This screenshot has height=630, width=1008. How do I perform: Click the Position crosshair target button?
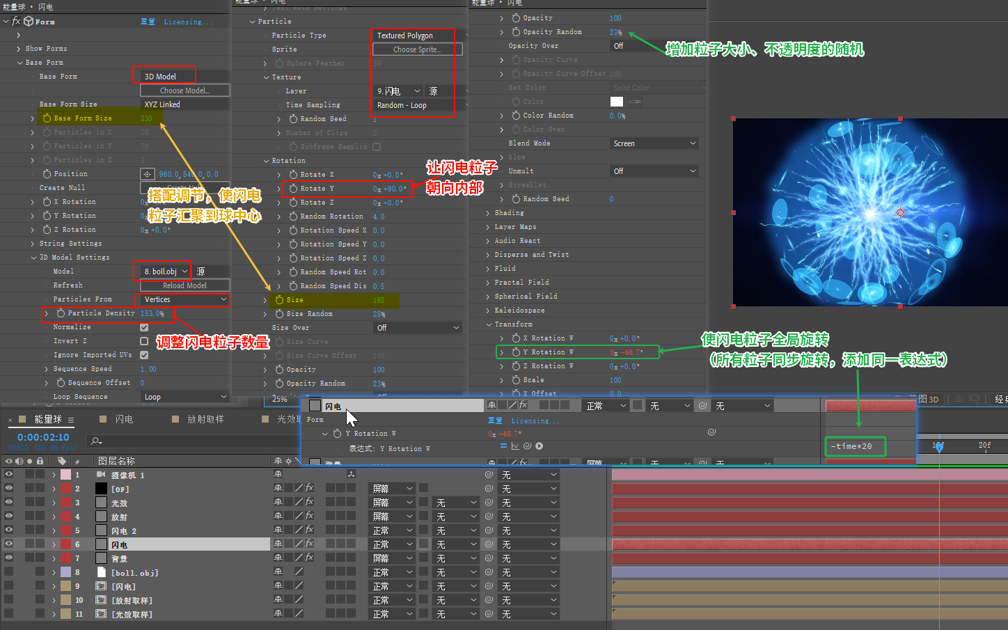147,174
